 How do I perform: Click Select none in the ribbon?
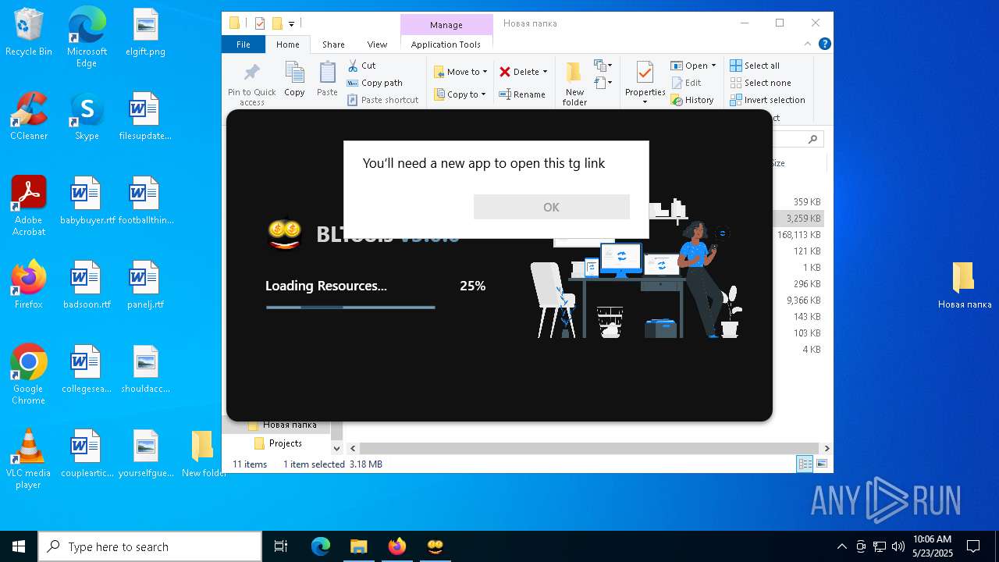(x=760, y=83)
